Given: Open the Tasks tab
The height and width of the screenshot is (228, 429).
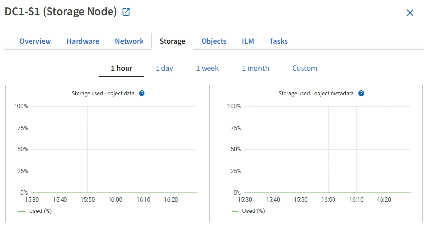Looking at the screenshot, I should point(279,41).
